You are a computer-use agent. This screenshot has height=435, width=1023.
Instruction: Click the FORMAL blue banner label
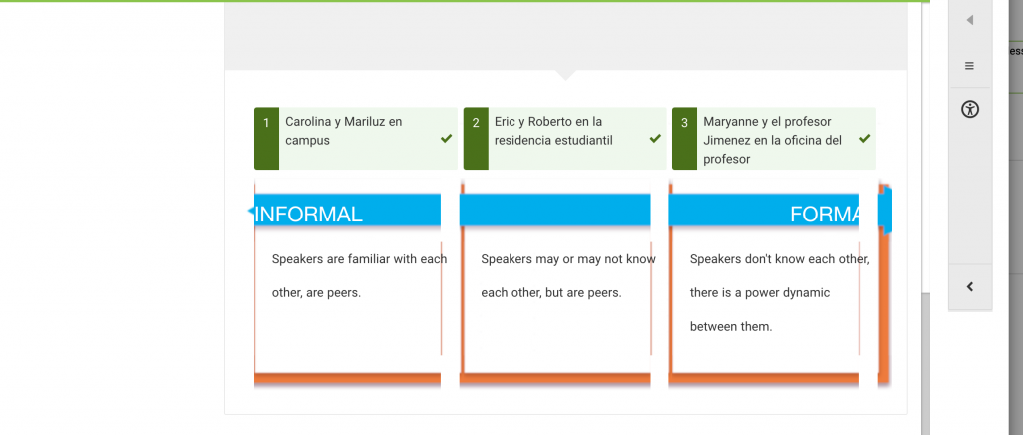tap(824, 214)
